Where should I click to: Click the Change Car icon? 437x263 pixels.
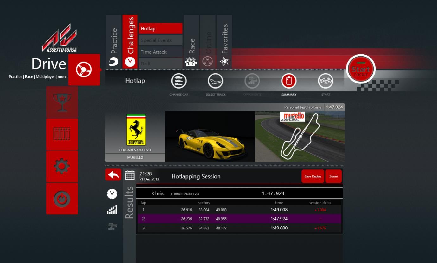point(179,81)
